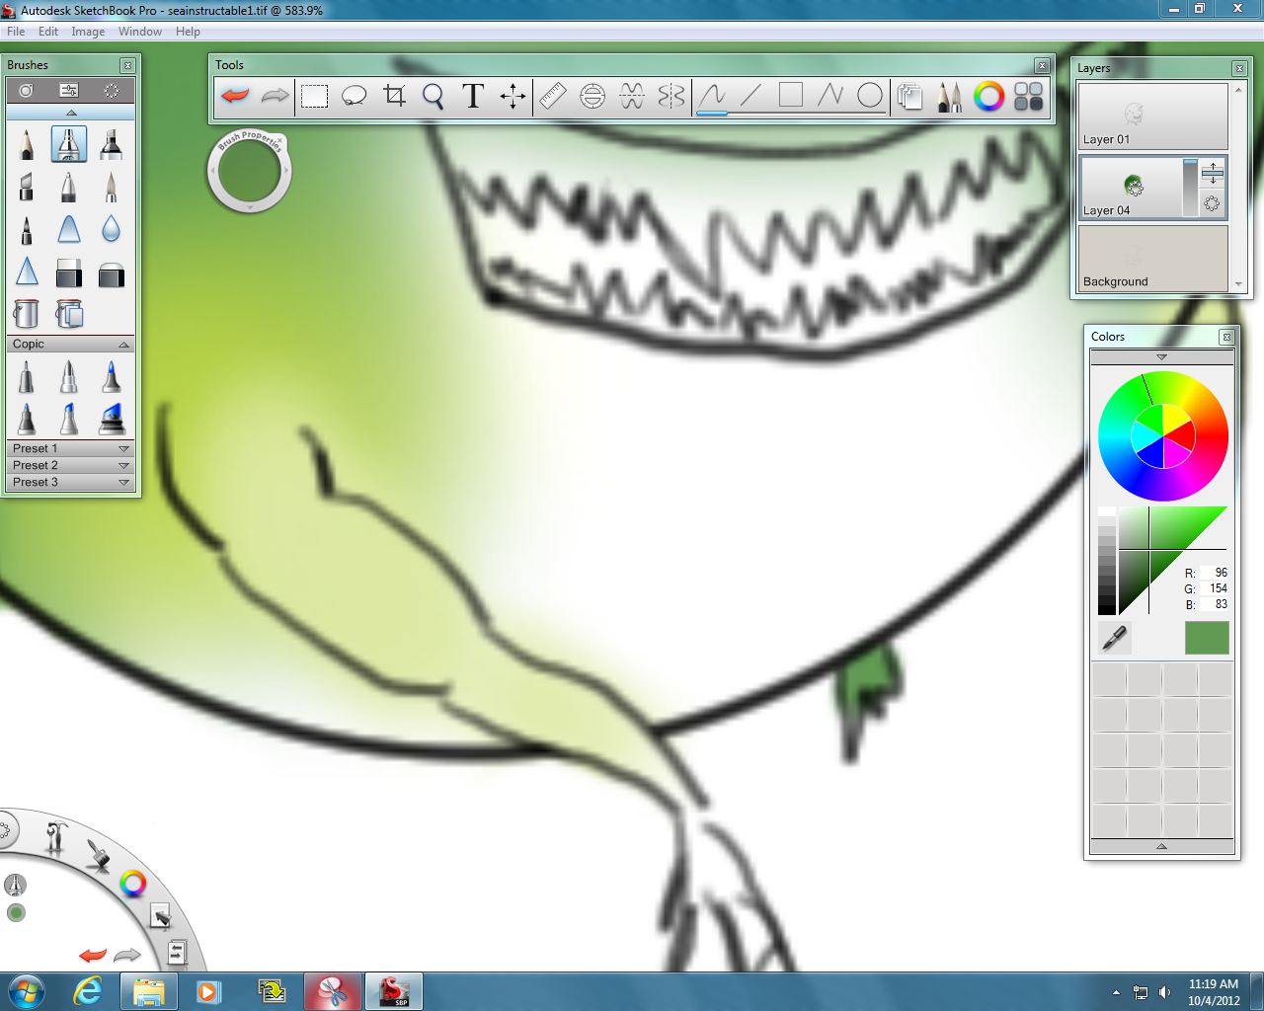The image size is (1264, 1011).
Task: Open the Brush Properties puck
Action: (x=250, y=170)
